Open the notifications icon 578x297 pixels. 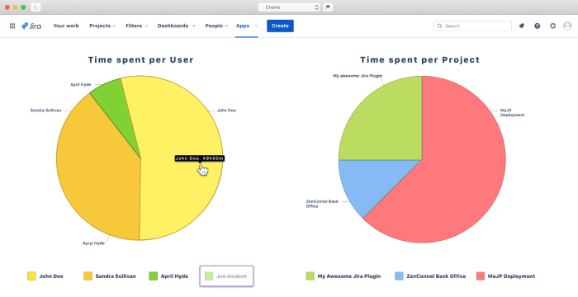(x=522, y=26)
